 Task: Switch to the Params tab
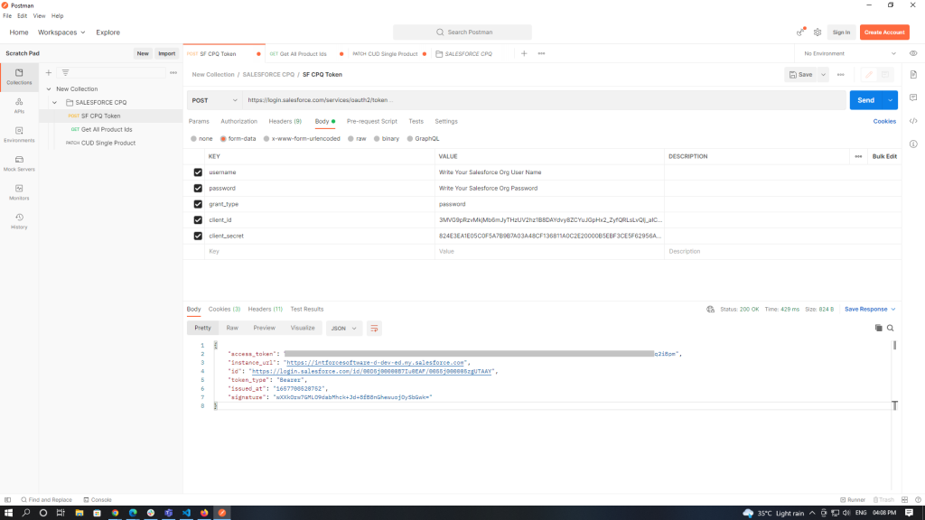(199, 122)
